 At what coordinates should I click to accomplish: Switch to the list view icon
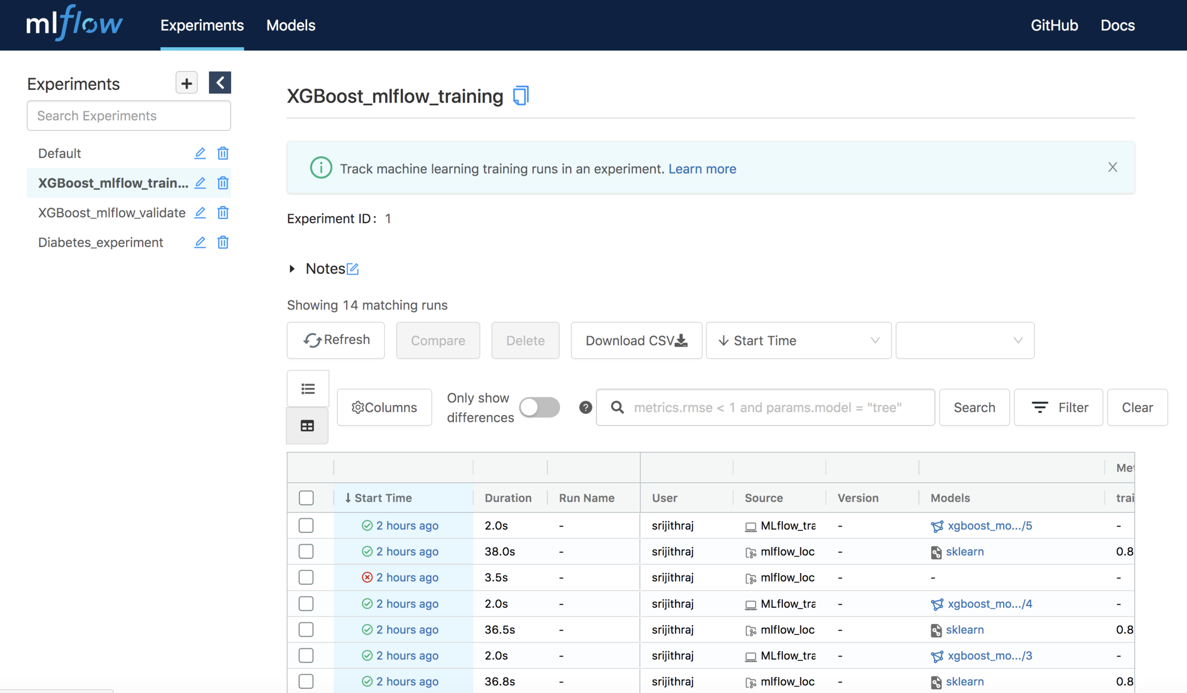[x=308, y=389]
